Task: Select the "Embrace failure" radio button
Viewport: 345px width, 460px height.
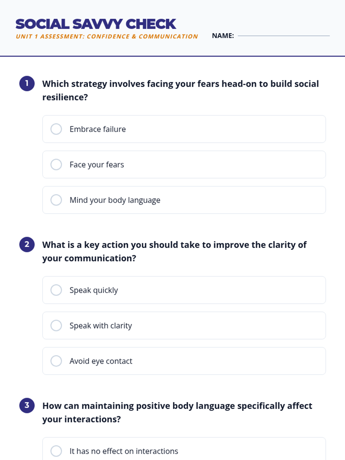Action: (x=56, y=129)
